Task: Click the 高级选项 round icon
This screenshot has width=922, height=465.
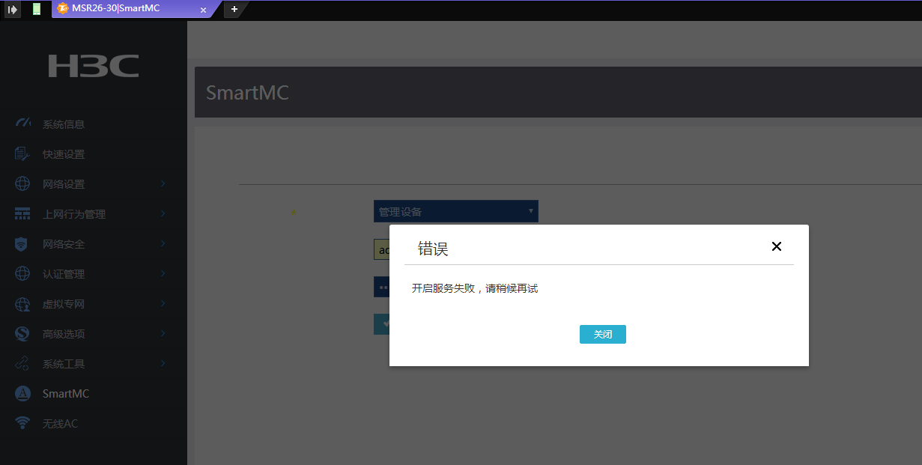Action: click(22, 333)
